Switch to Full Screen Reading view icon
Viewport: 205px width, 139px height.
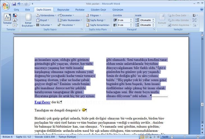coord(146,137)
